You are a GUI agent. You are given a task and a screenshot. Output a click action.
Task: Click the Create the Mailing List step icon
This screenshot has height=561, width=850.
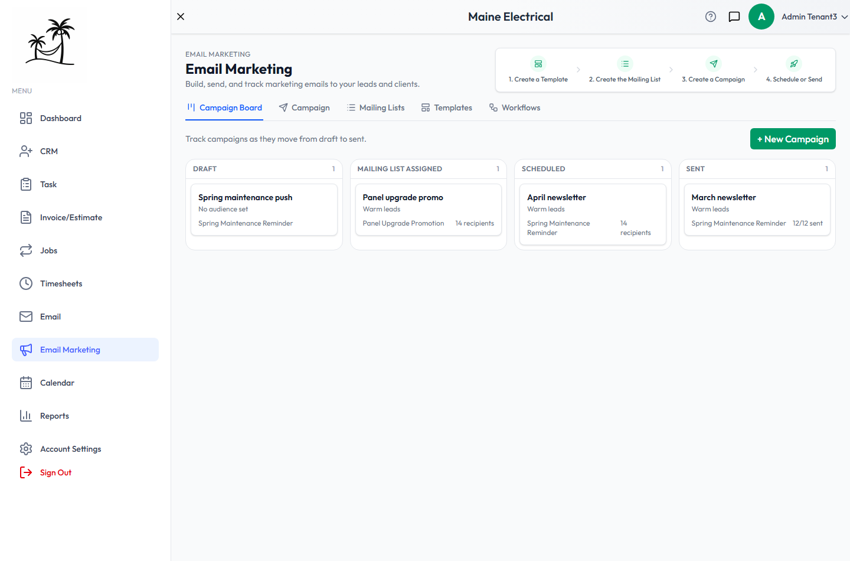[x=625, y=64]
